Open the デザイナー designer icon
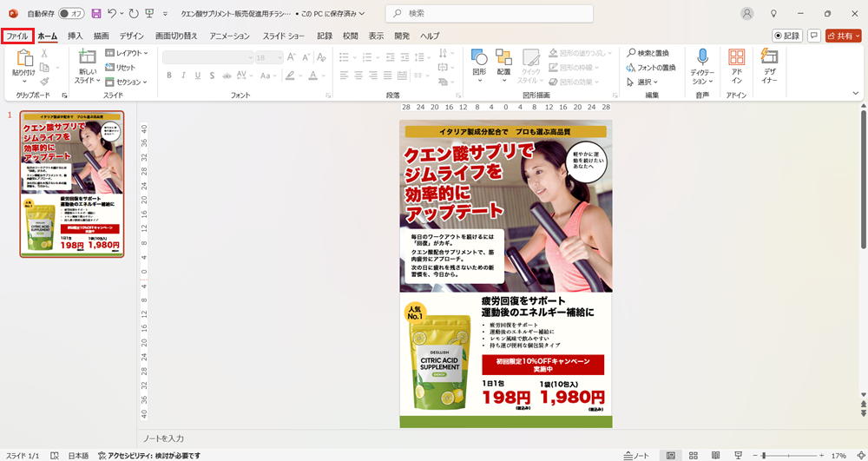The image size is (868, 461). 769,56
